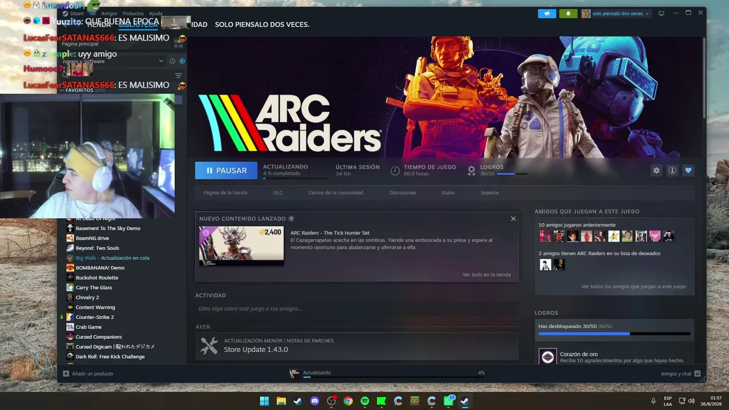Close the Nuevo Contenido Lanzado panel

(513, 219)
